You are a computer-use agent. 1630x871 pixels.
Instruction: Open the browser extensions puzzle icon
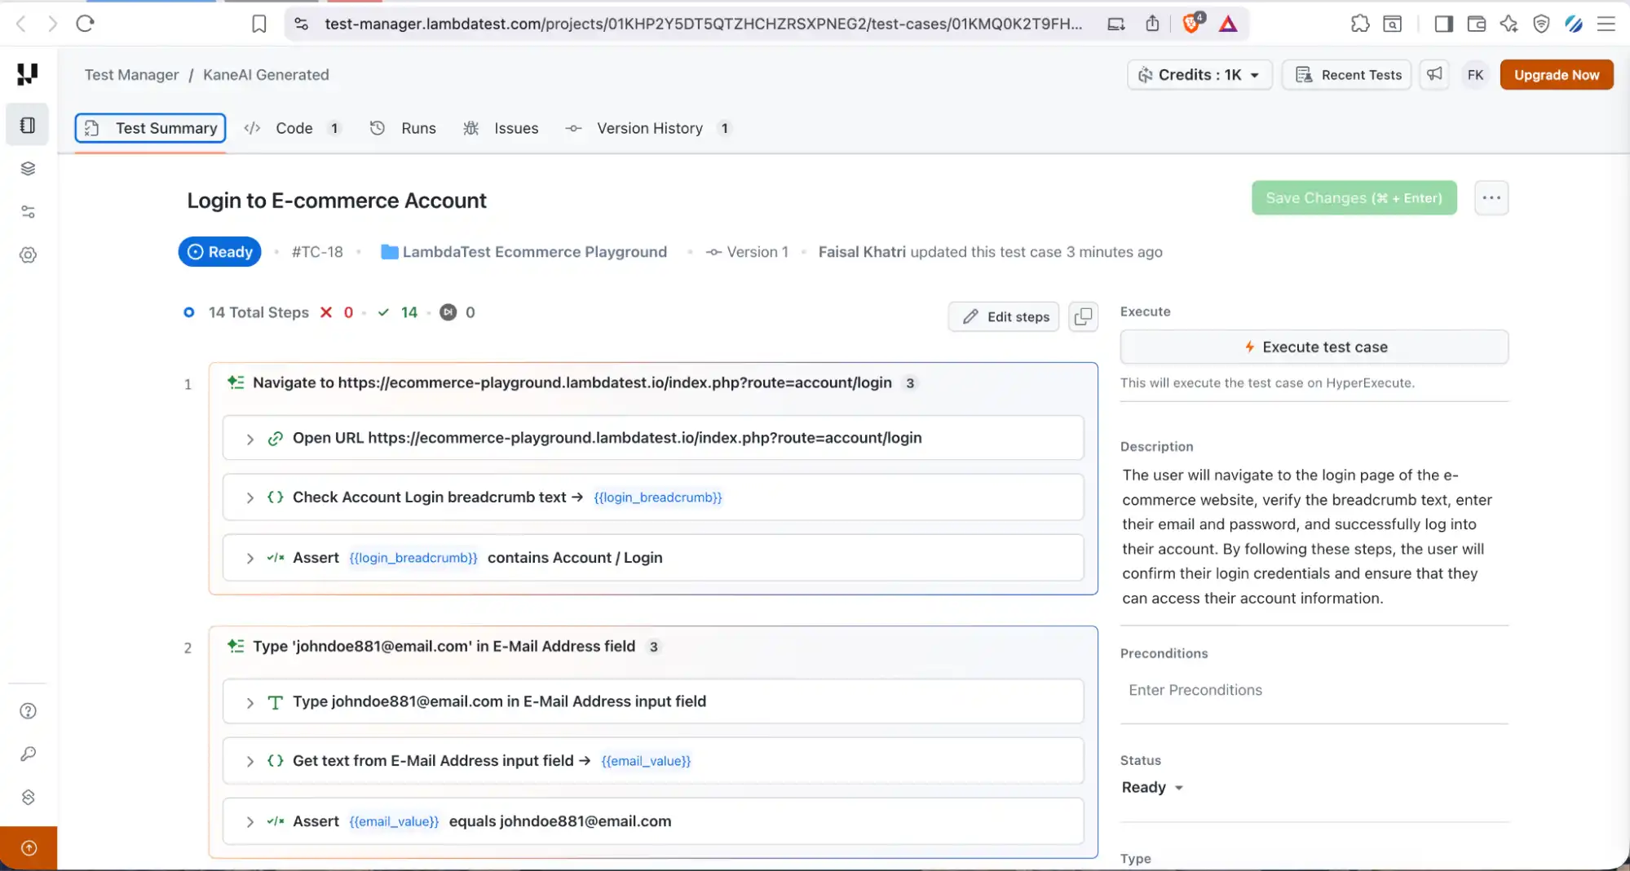click(1359, 24)
